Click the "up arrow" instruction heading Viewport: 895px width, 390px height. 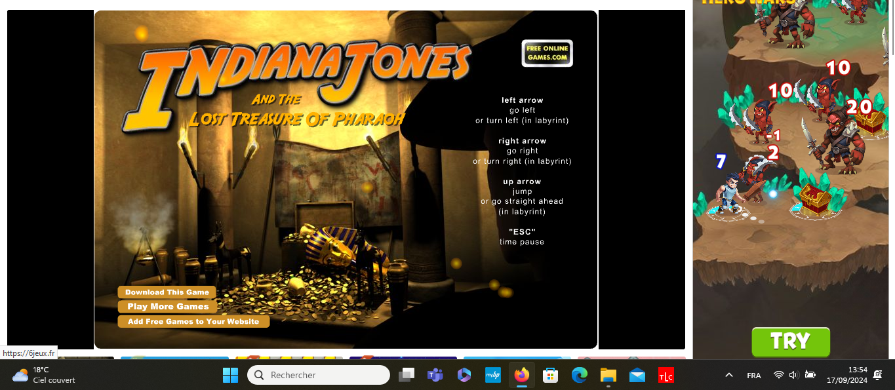pyautogui.click(x=523, y=182)
